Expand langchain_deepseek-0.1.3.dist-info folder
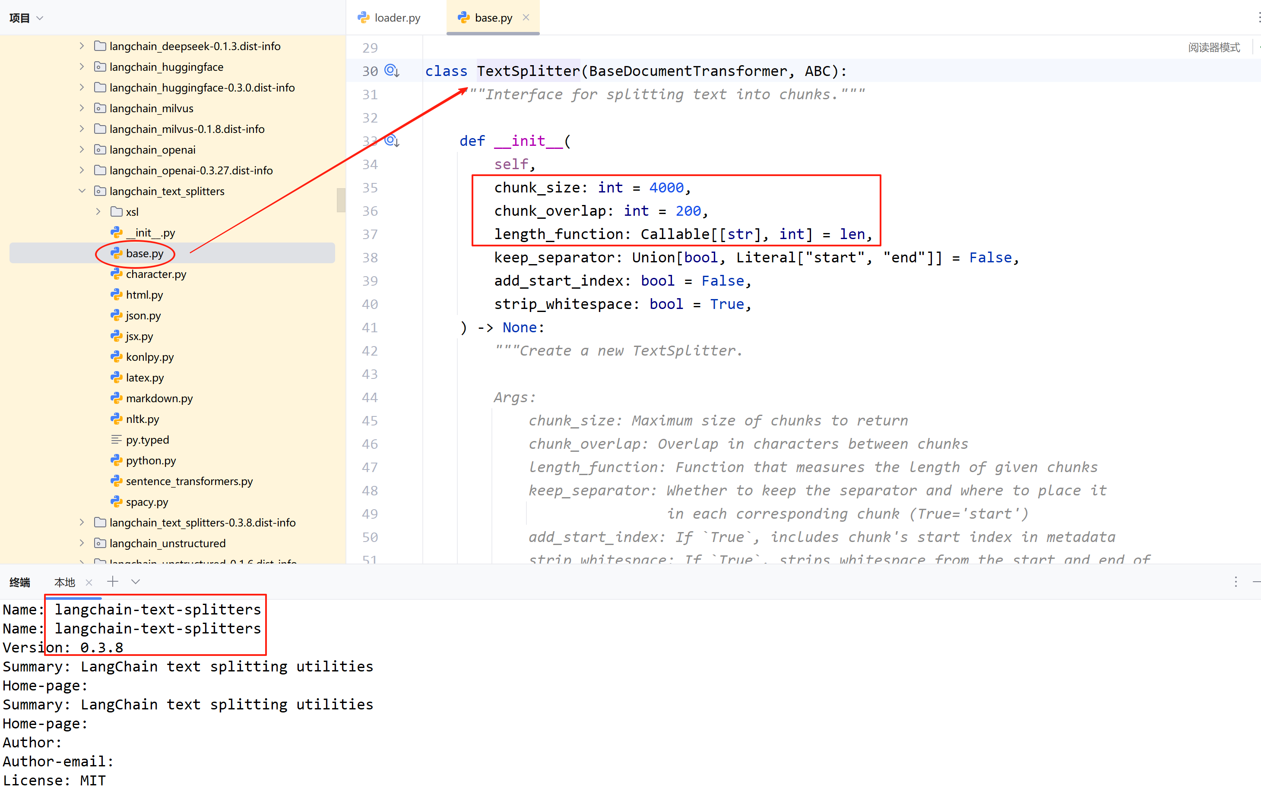Image resolution: width=1261 pixels, height=794 pixels. pyautogui.click(x=82, y=46)
